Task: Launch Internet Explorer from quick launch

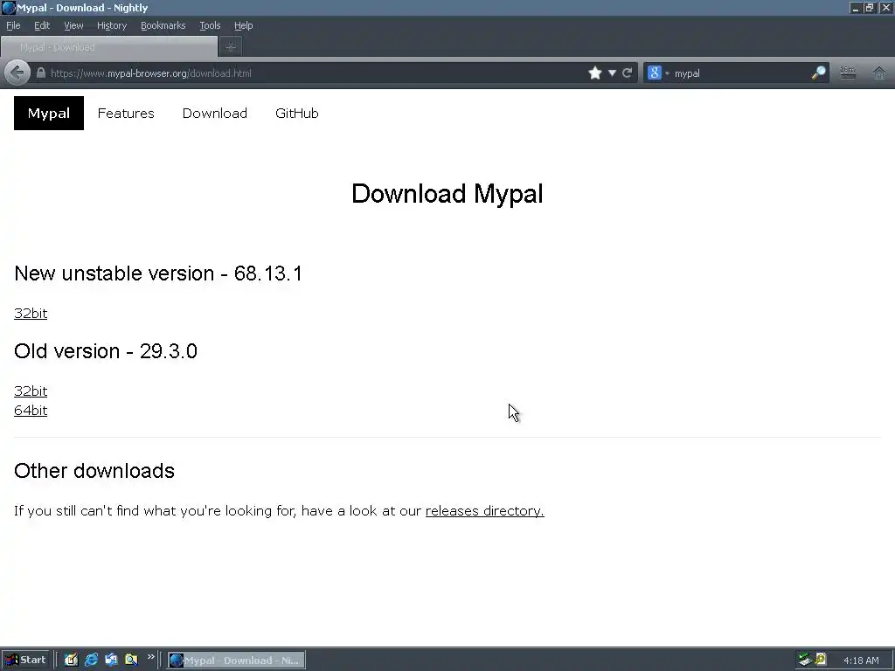Action: (x=91, y=661)
